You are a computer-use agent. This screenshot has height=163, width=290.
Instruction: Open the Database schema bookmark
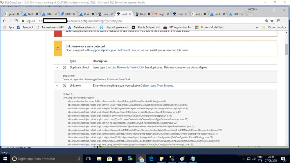tap(82, 27)
